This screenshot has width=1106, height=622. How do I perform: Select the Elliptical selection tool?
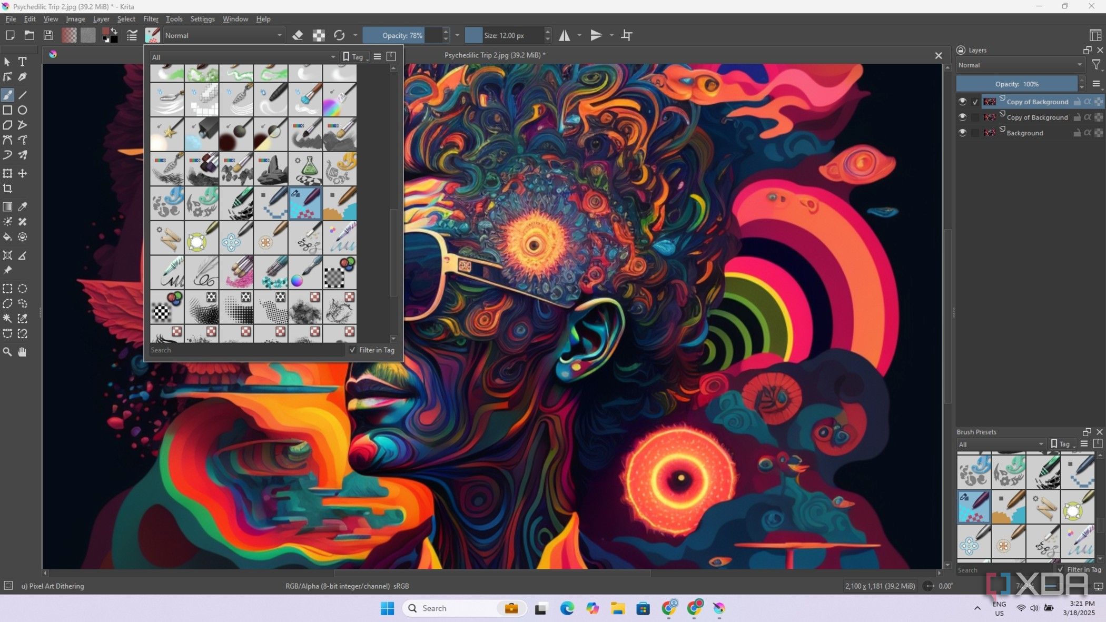pyautogui.click(x=23, y=289)
